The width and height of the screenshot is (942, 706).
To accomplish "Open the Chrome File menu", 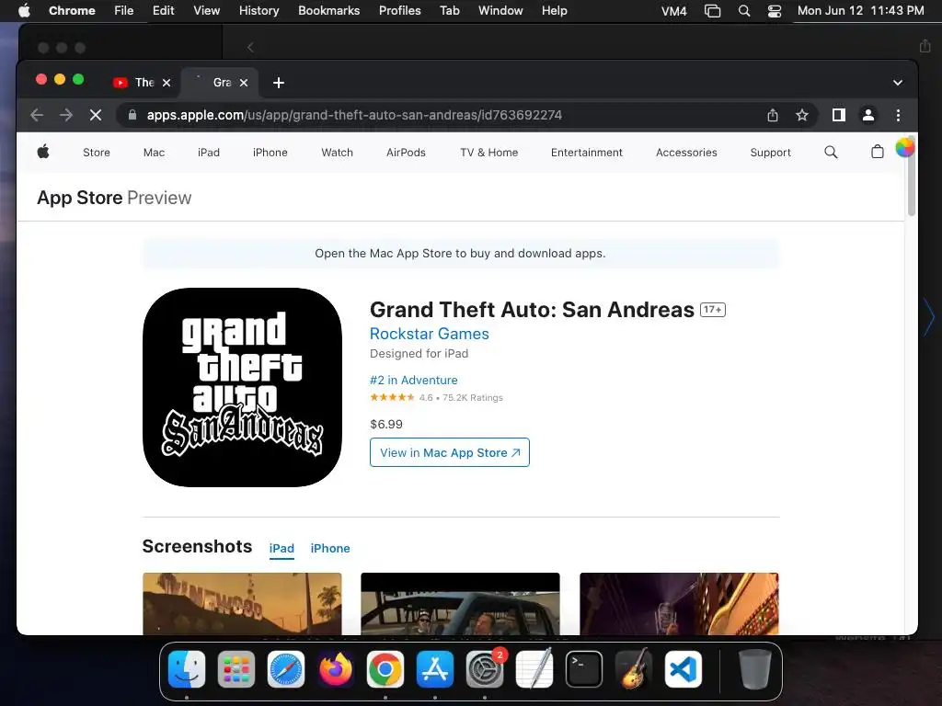I will (x=124, y=10).
